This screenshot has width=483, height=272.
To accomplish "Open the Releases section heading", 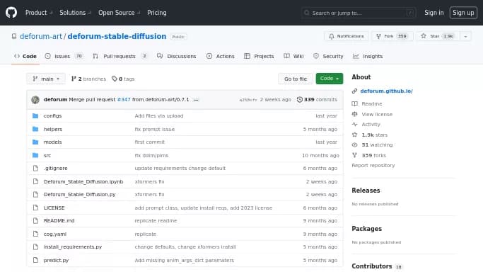I will click(x=366, y=191).
